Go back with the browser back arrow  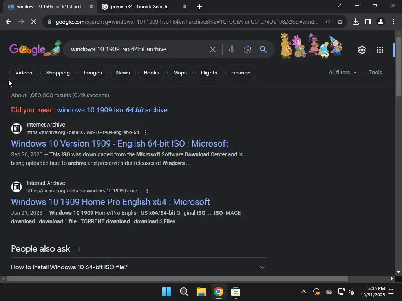point(9,22)
